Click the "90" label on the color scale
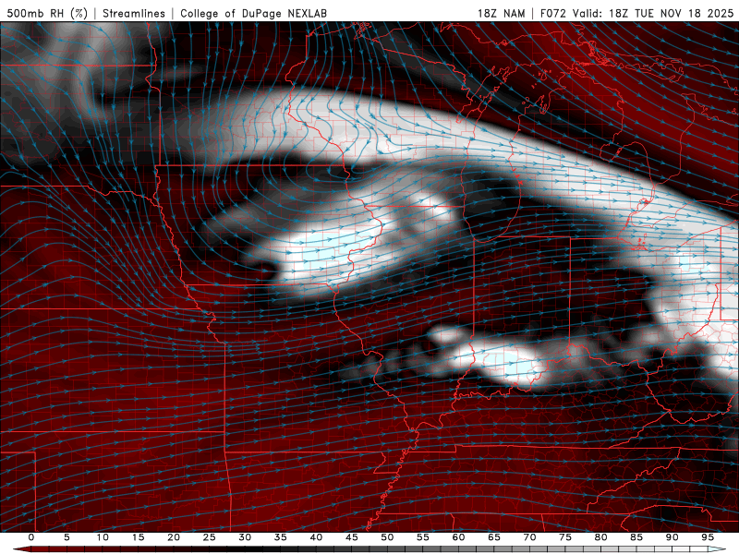Viewport: 739px width, 554px height. click(672, 537)
